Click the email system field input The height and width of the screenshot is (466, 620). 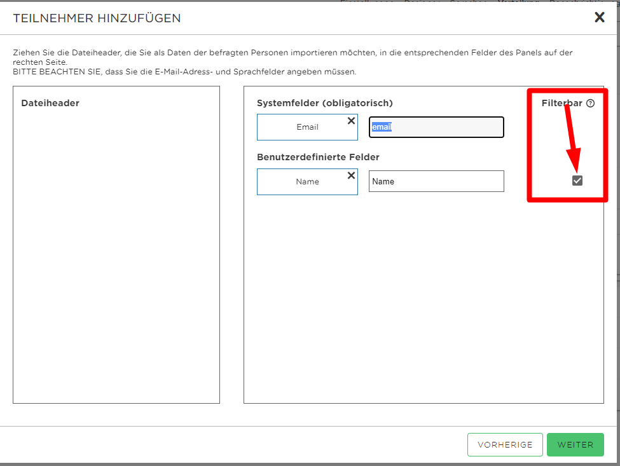436,127
